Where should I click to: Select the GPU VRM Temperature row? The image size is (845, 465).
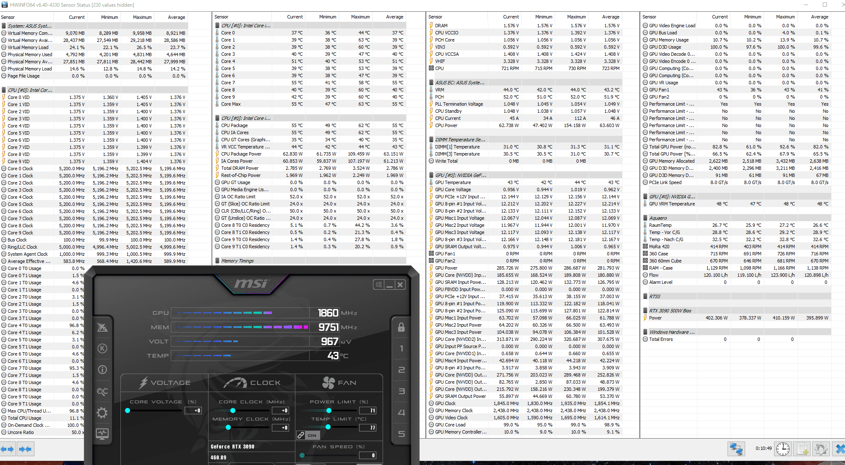[736, 204]
